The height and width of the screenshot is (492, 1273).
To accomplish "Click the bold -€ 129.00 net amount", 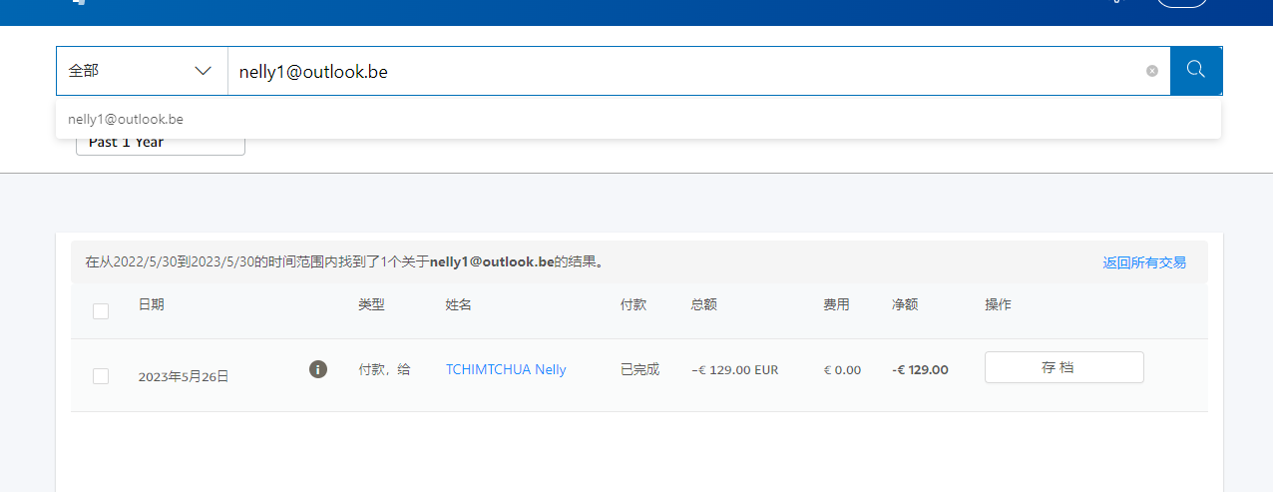I will tap(920, 369).
